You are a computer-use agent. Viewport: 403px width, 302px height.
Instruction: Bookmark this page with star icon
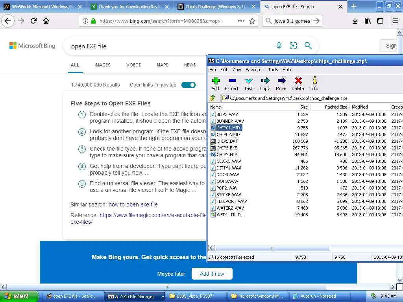tap(252, 21)
